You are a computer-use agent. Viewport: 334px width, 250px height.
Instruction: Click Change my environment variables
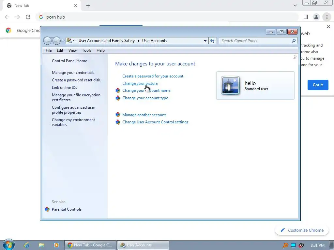point(73,122)
